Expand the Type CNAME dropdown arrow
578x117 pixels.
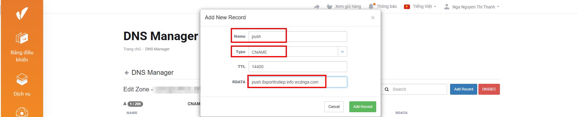click(342, 52)
